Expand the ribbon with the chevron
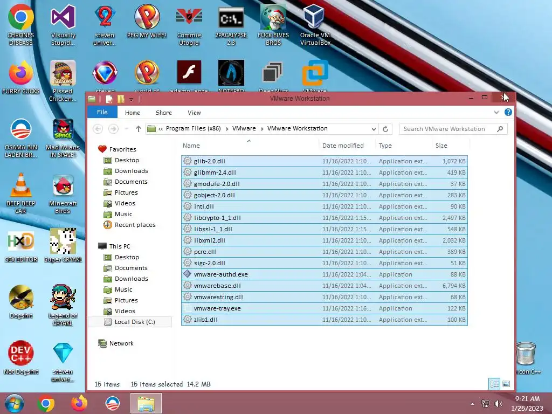Screen dimensions: 552x414 (x=496, y=112)
